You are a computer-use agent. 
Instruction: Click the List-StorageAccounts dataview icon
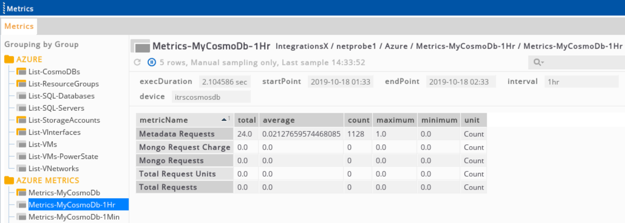pyautogui.click(x=21, y=120)
